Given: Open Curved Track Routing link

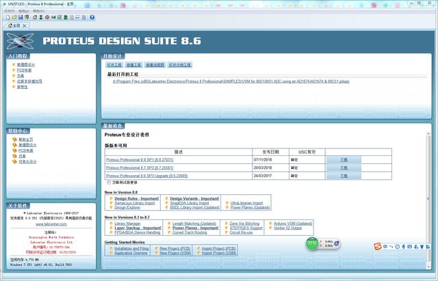Looking at the screenshot, I should point(190,232).
